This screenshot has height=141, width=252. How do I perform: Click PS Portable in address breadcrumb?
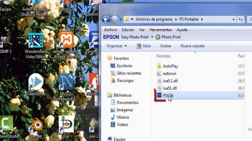click(189, 19)
